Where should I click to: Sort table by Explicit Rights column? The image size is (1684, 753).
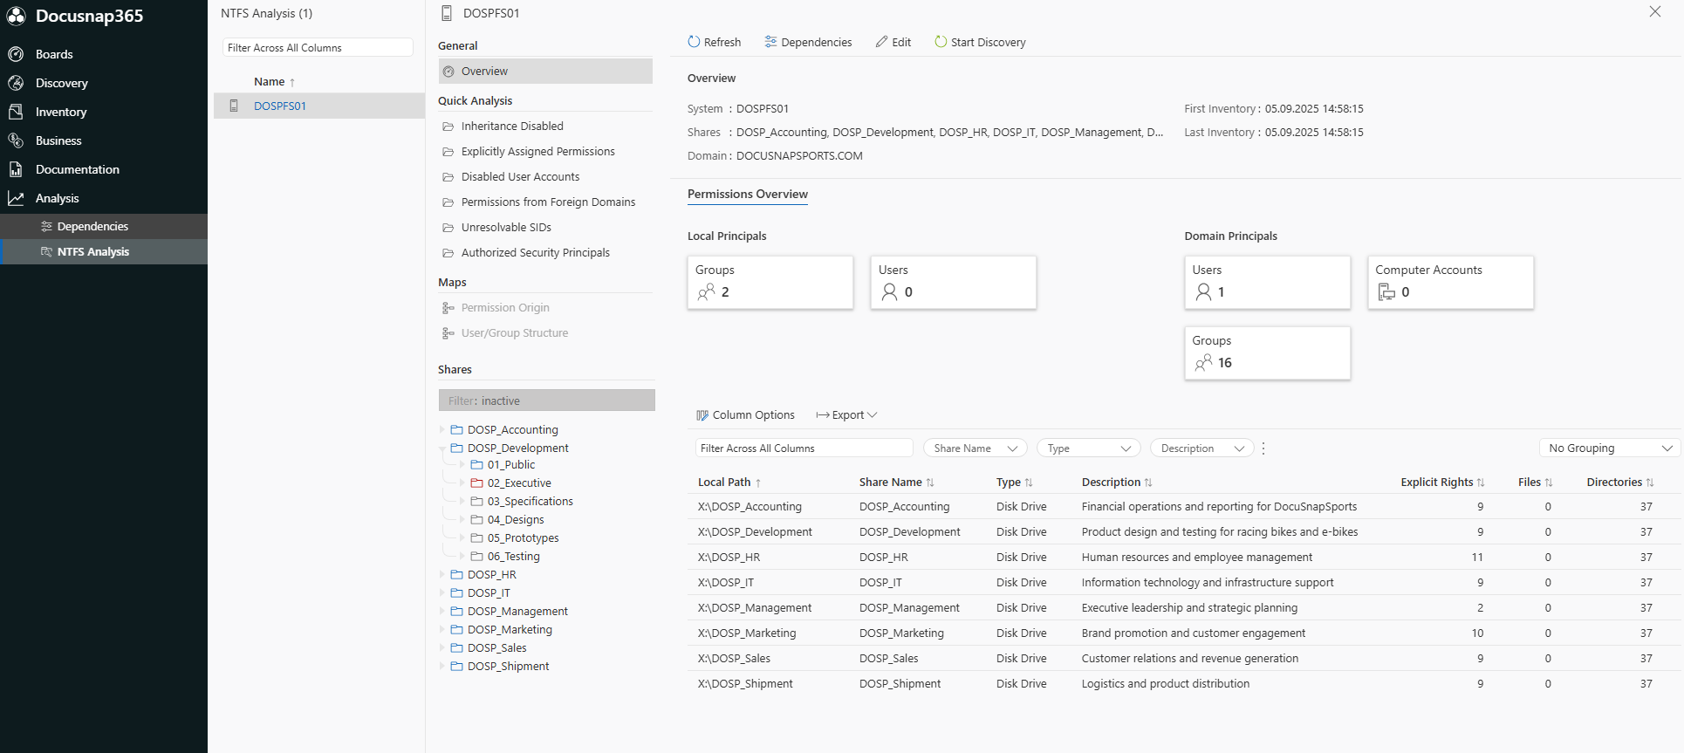click(1436, 483)
